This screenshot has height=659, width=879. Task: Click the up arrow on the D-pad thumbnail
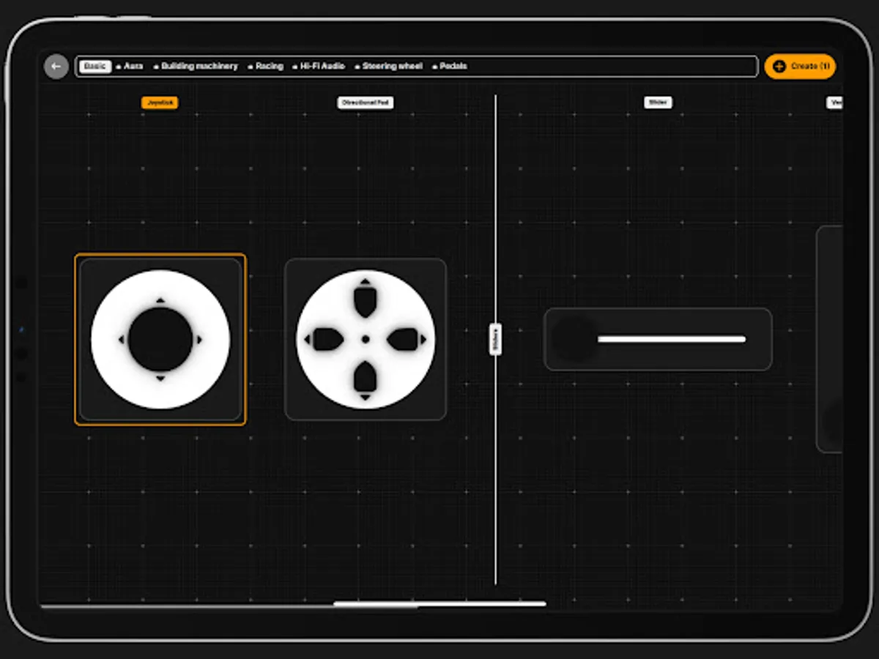point(365,286)
